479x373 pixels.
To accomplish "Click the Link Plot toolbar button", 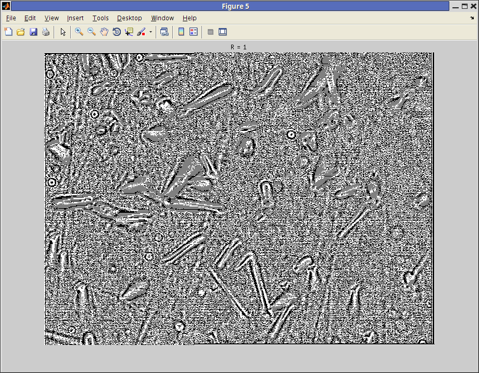I will tap(165, 32).
